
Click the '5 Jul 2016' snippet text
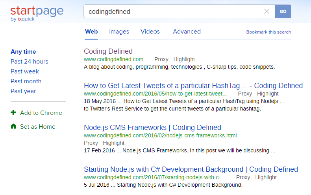pos(96,185)
